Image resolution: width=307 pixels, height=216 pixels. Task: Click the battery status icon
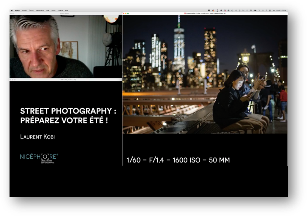(x=255, y=10)
